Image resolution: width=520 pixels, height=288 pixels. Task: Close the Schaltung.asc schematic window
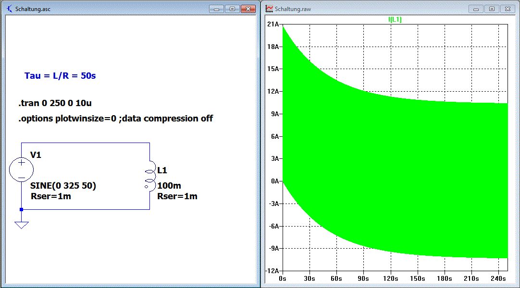pyautogui.click(x=248, y=9)
